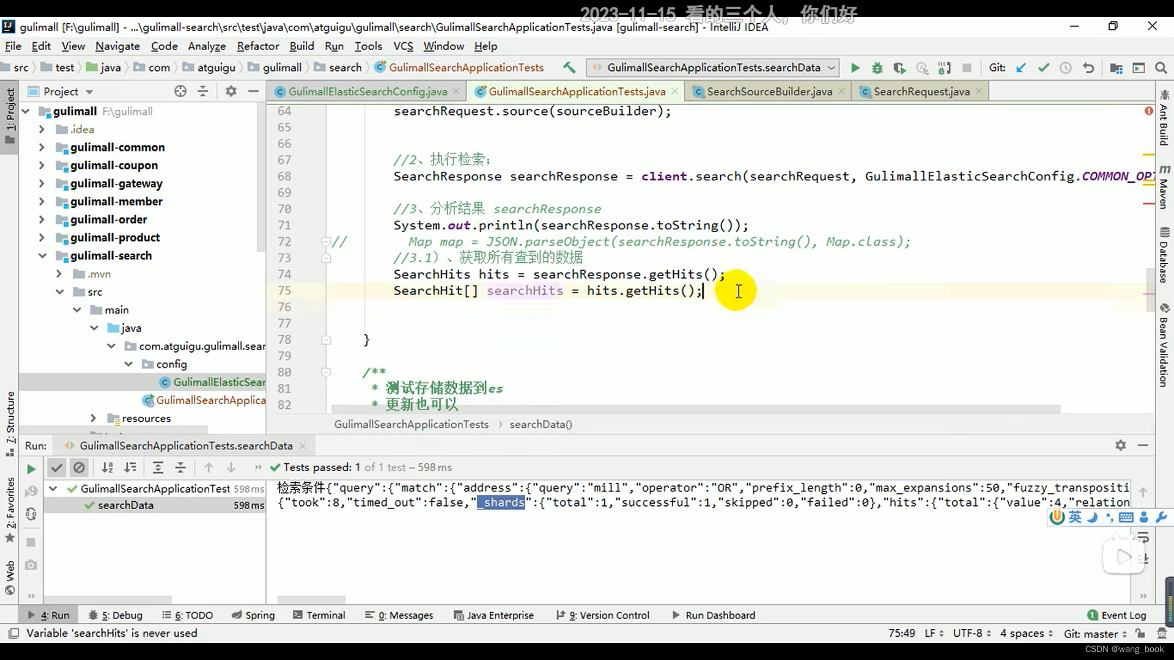
Task: Toggle show passed tests
Action: (56, 468)
